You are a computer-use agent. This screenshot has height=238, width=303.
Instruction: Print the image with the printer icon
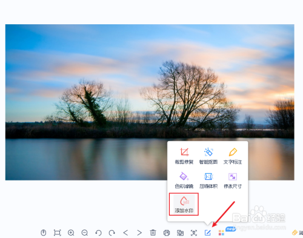click(x=167, y=233)
